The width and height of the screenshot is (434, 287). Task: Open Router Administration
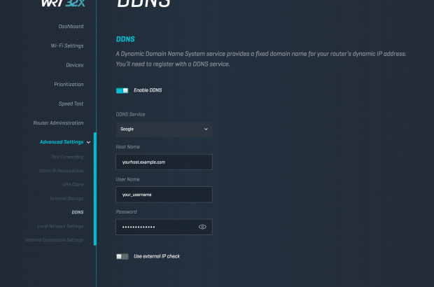pos(58,123)
